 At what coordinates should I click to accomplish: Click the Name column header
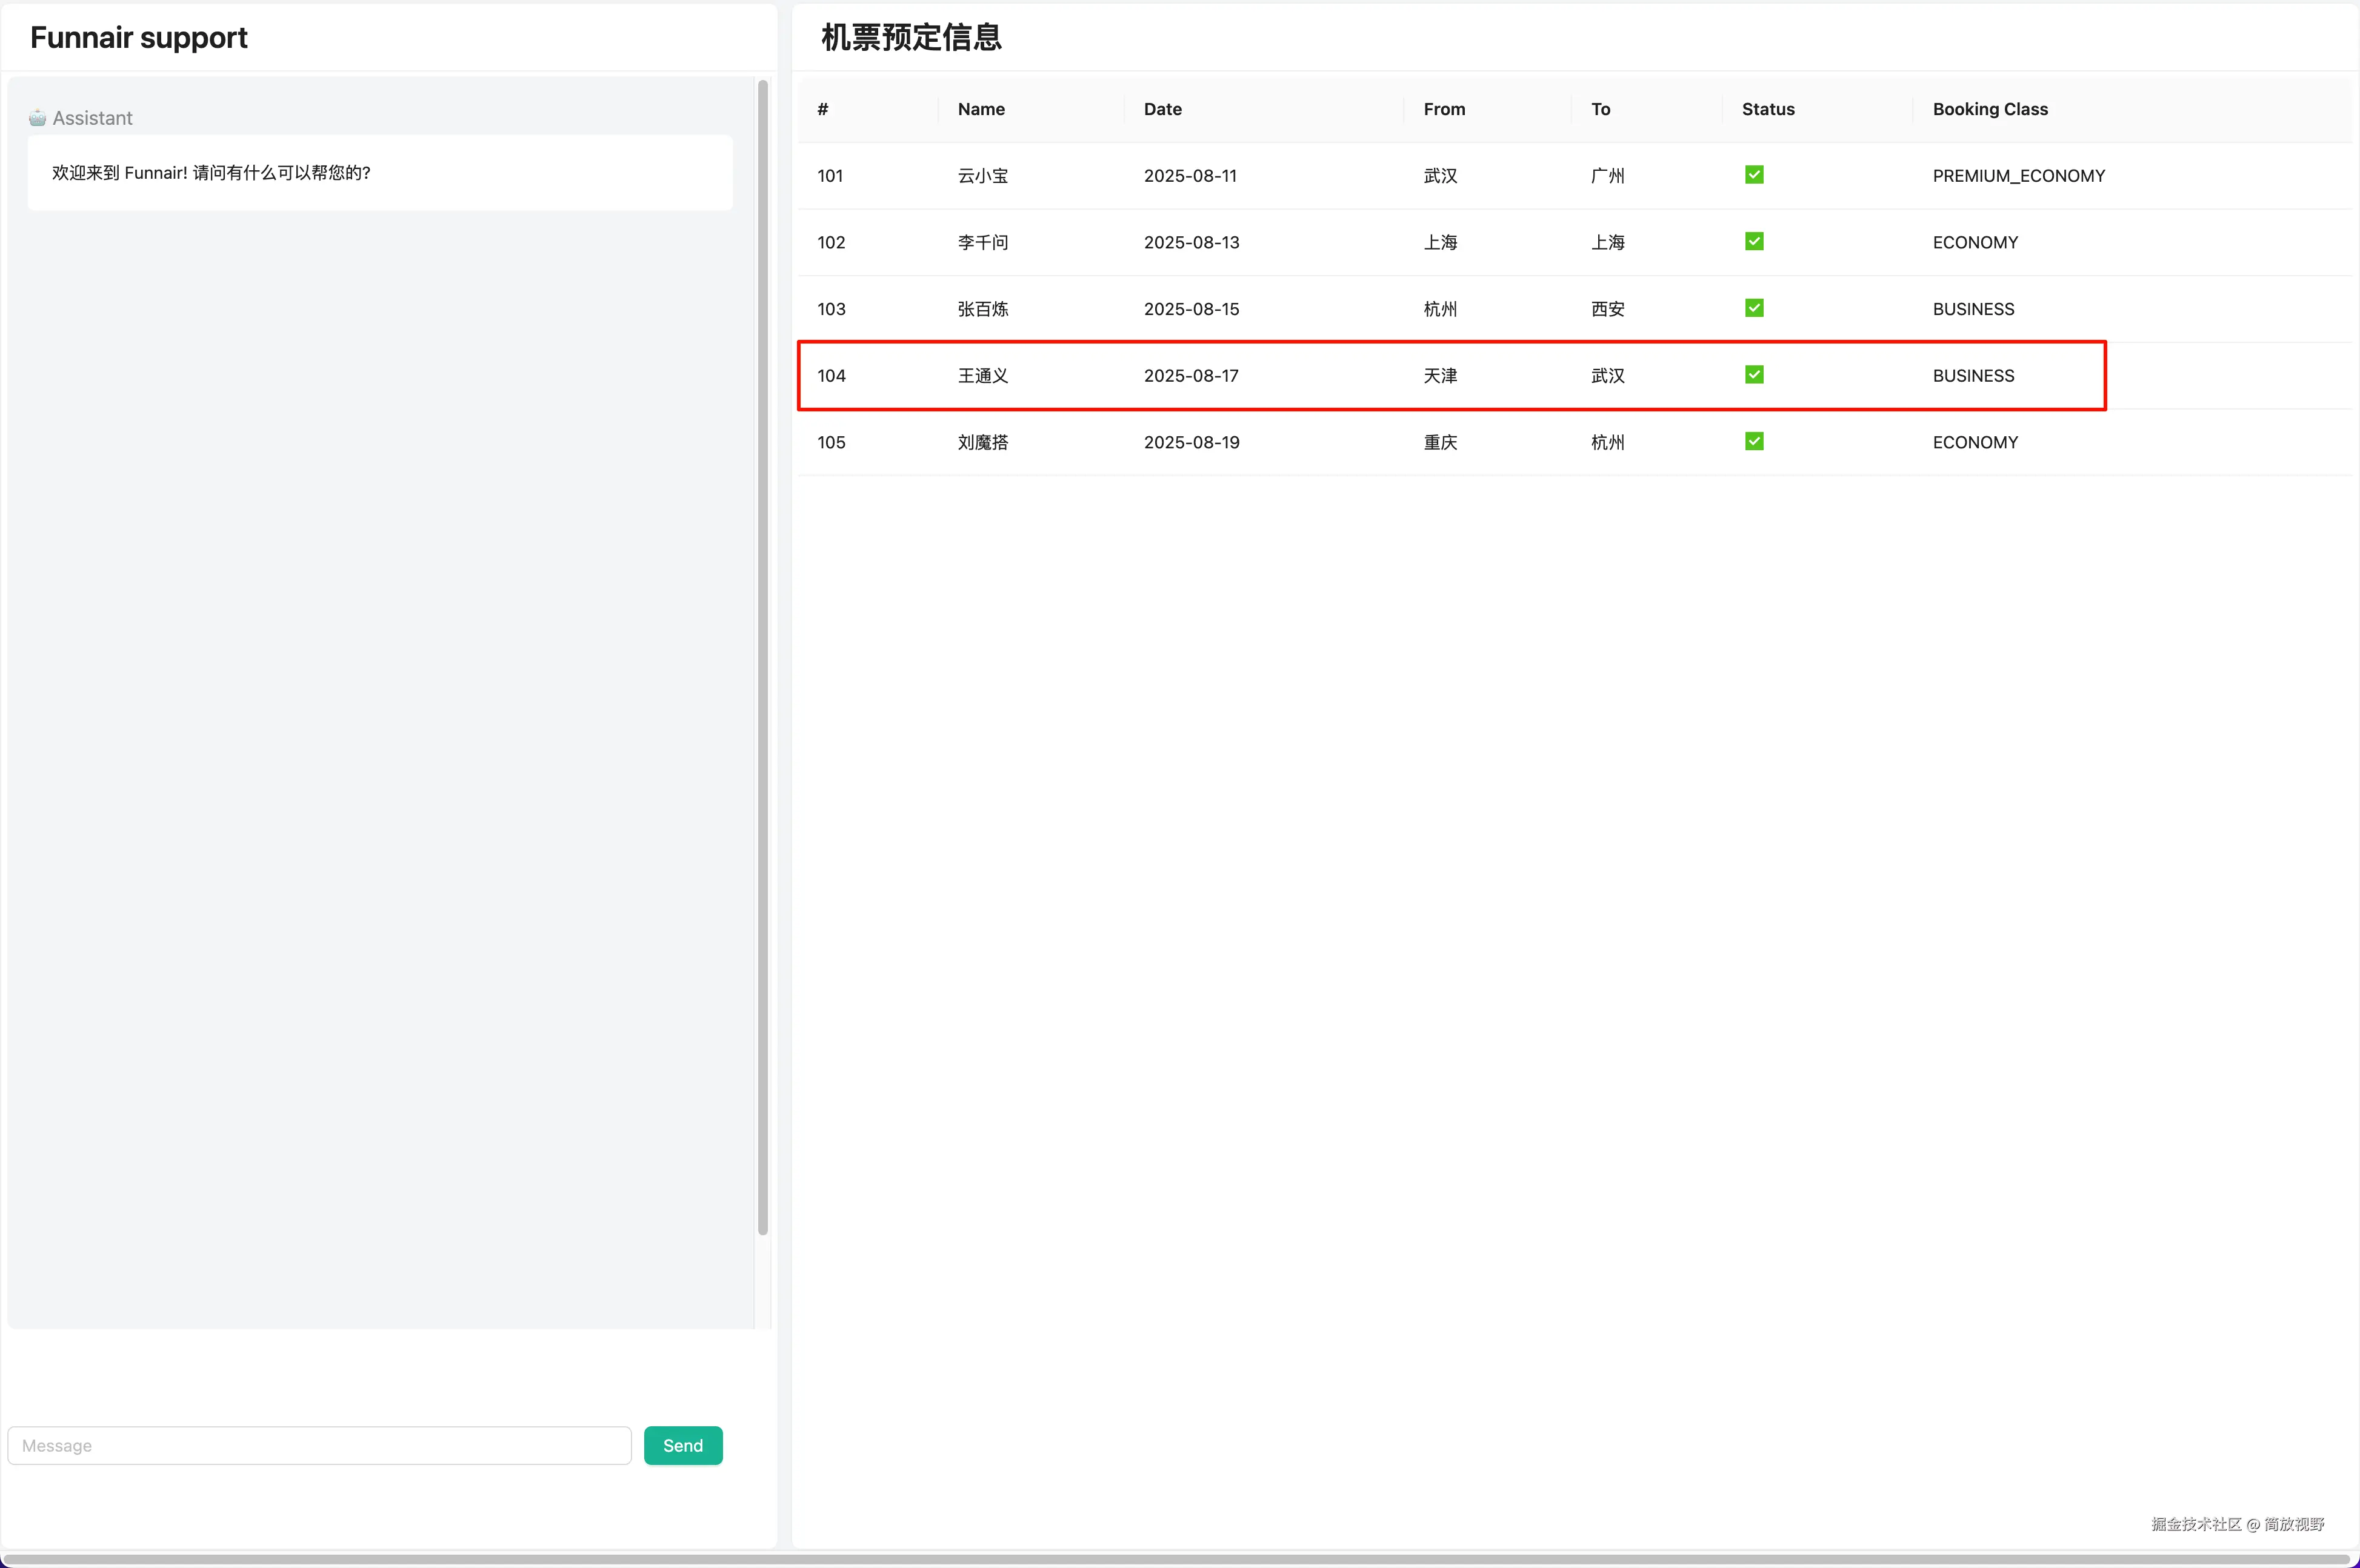pos(981,109)
